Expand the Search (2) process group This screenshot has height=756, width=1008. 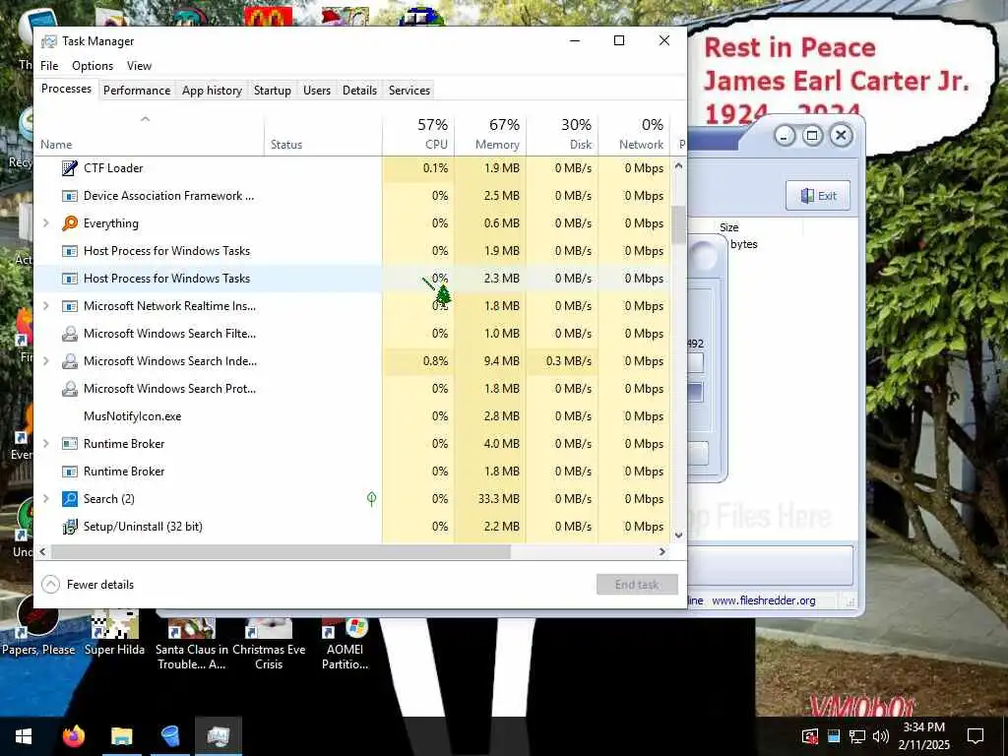(x=45, y=499)
